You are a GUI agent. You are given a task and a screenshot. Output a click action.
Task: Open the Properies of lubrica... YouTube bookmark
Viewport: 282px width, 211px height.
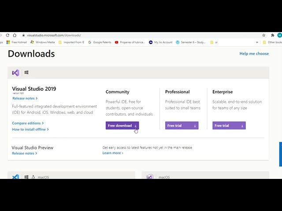click(x=130, y=42)
